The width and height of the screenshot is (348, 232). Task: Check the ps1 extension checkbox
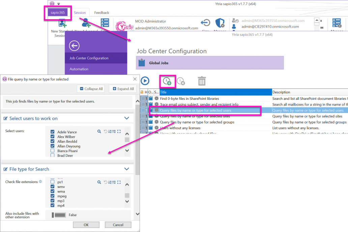click(x=52, y=182)
